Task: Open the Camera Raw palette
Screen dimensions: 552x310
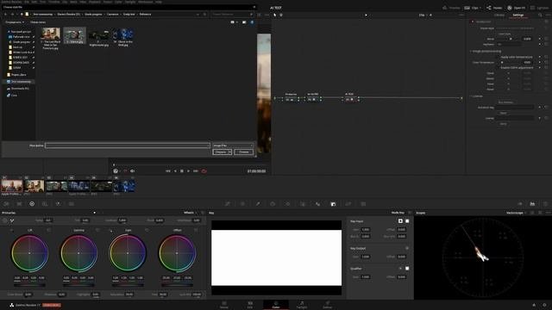Action: [6, 204]
